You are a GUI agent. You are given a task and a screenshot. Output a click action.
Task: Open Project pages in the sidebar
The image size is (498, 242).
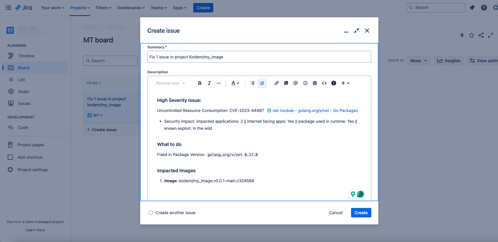35,145
